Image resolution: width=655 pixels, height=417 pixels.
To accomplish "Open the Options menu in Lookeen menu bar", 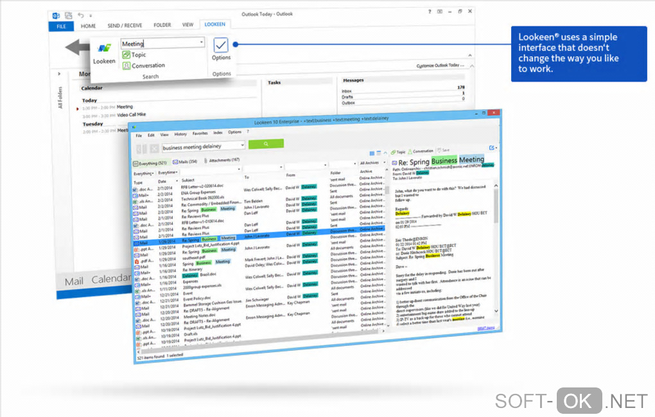I will tap(234, 132).
